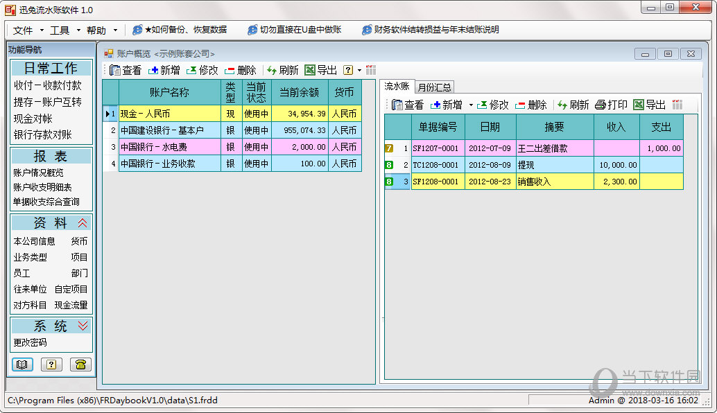The image size is (717, 413).
Task: Open 收付-收款付款 in navigation
Action: click(x=48, y=85)
